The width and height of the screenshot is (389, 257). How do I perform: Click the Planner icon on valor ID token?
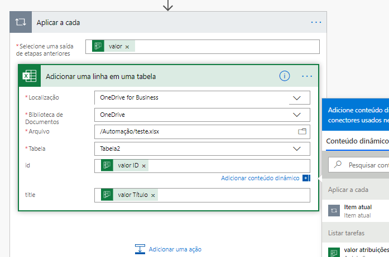[107, 165]
